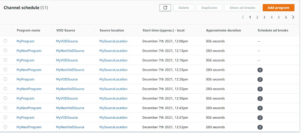Open MySourceLocation link in first row
The image size is (301, 133).
point(113,41)
